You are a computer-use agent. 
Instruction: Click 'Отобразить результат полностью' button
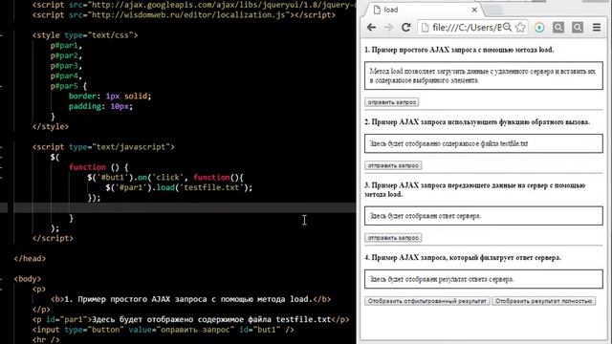[544, 301]
